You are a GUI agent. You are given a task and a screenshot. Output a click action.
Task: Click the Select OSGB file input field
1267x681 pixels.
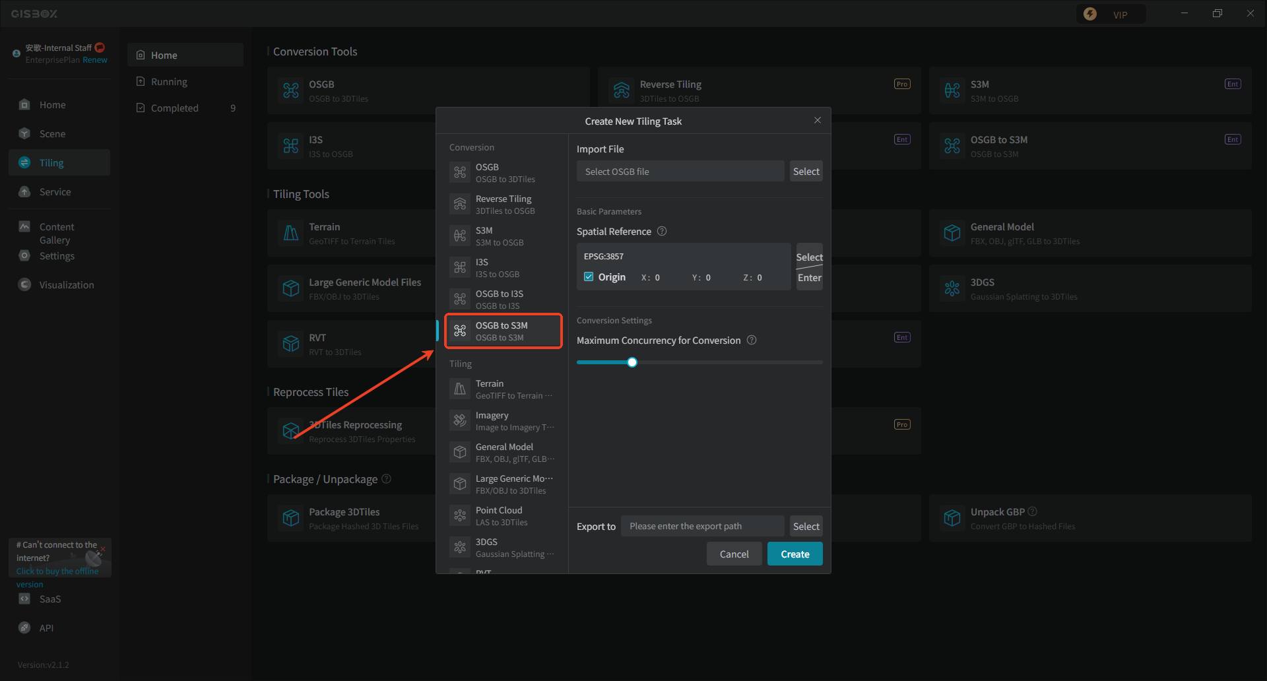click(680, 171)
